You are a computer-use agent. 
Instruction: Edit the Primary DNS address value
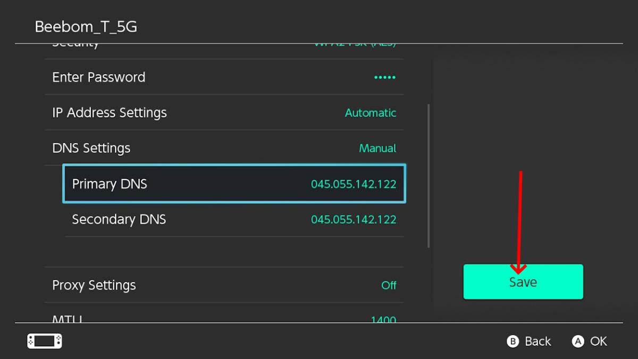(x=354, y=185)
